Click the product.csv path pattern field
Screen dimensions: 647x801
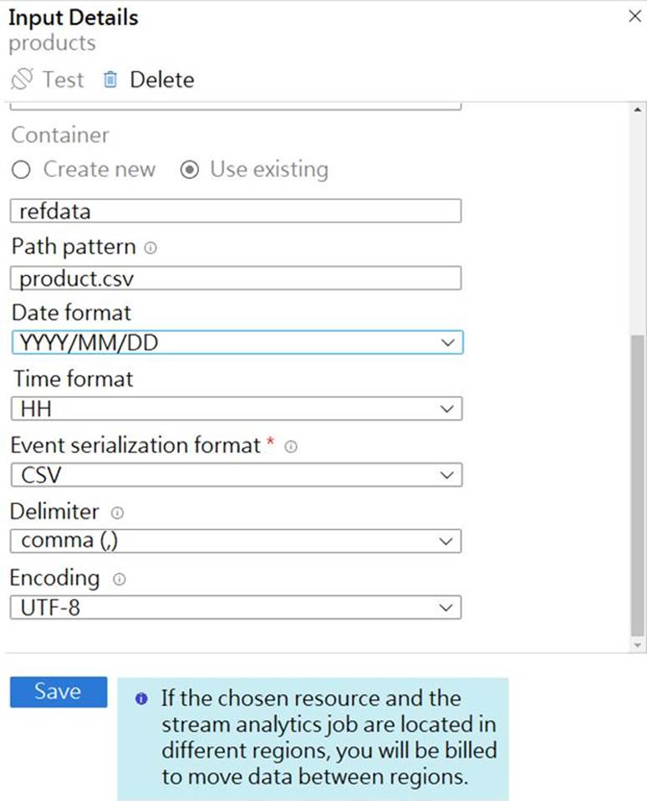[x=237, y=278]
